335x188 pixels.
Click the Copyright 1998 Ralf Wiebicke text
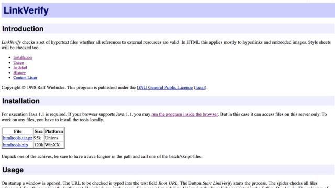click(x=33, y=88)
